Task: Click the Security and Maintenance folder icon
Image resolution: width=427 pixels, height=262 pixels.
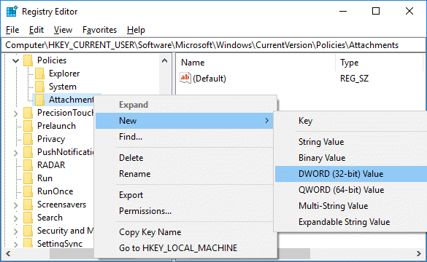Action: point(28,231)
